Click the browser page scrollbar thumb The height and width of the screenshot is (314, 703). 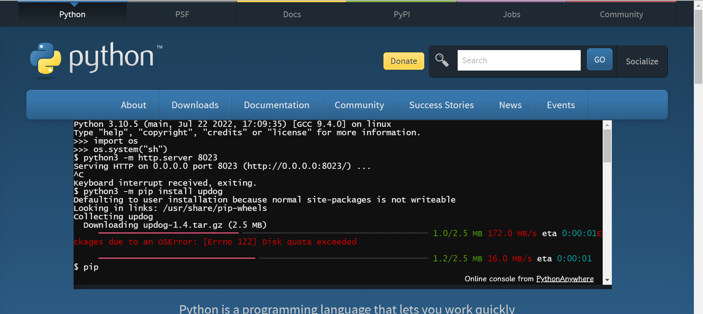pyautogui.click(x=698, y=47)
